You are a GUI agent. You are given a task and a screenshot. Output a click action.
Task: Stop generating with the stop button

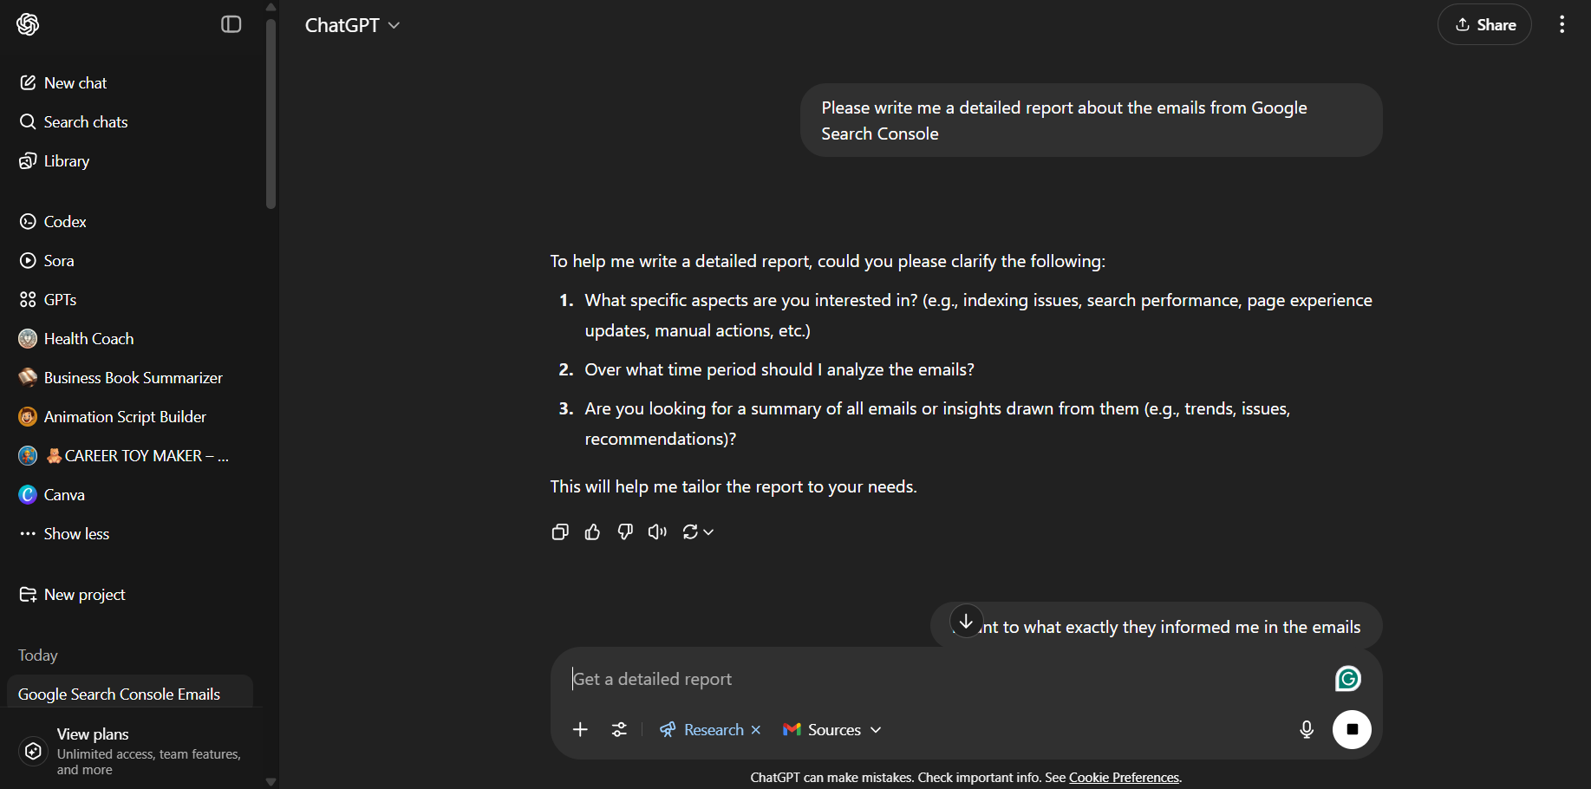coord(1352,729)
